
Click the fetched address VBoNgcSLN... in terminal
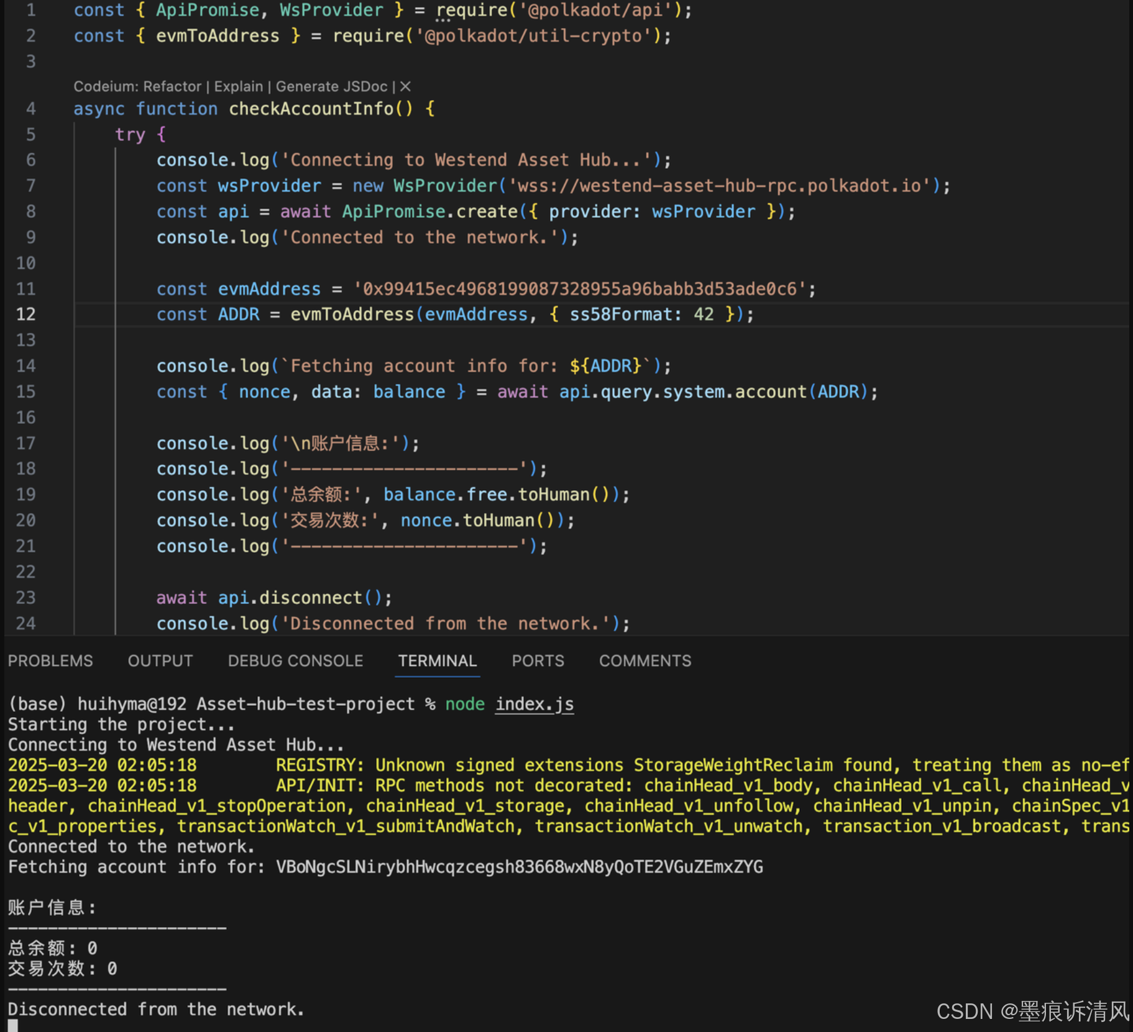(520, 867)
